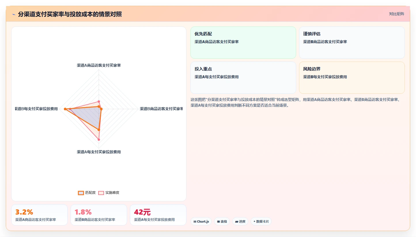Select the 进度 chip

point(240,221)
